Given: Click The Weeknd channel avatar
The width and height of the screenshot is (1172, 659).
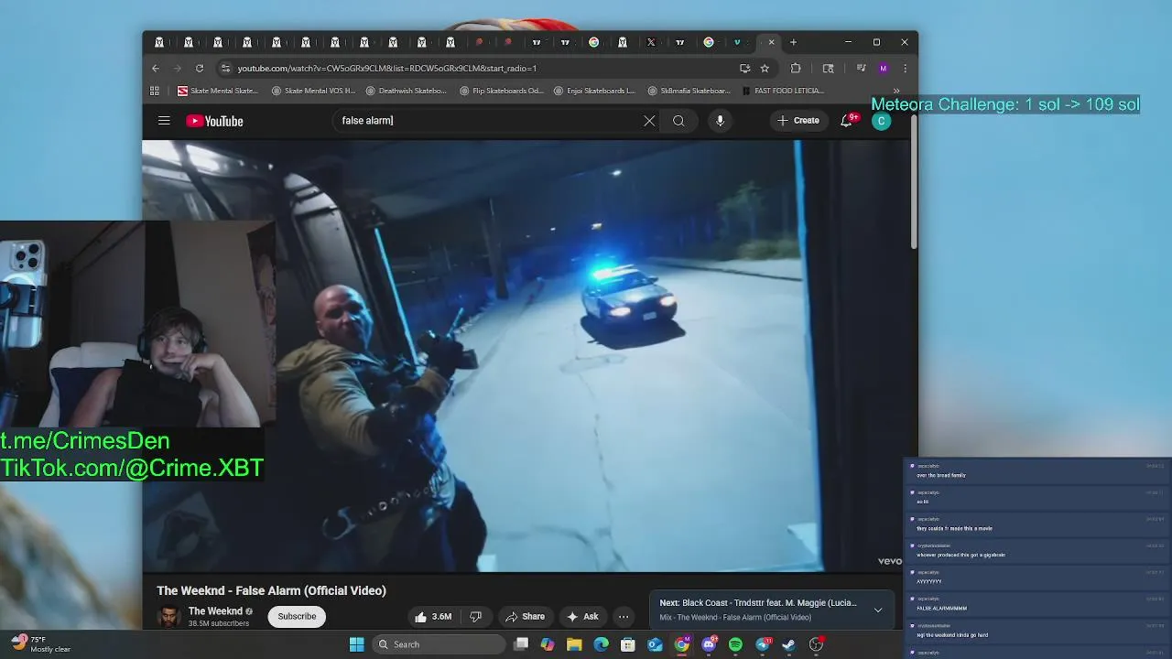Looking at the screenshot, I should click(168, 616).
